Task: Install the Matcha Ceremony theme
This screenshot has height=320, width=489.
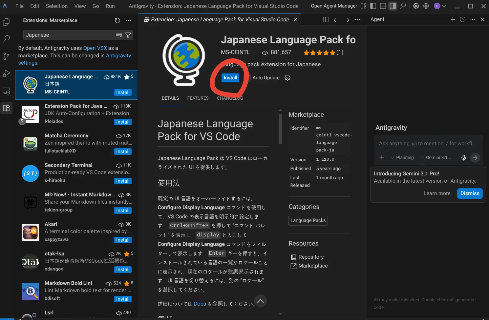Action: (x=123, y=151)
